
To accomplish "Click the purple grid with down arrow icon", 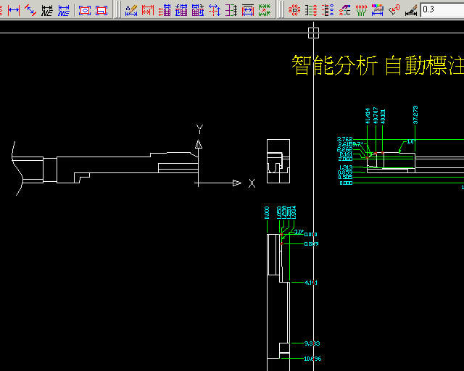I will 198,10.
